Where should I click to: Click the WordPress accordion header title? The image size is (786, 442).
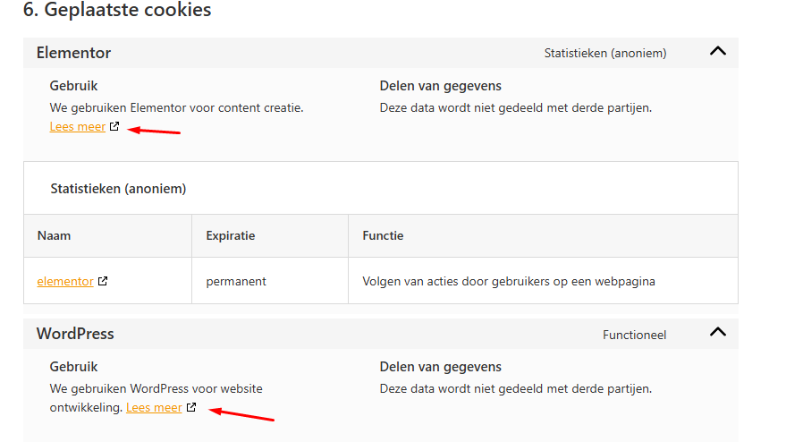(x=75, y=334)
